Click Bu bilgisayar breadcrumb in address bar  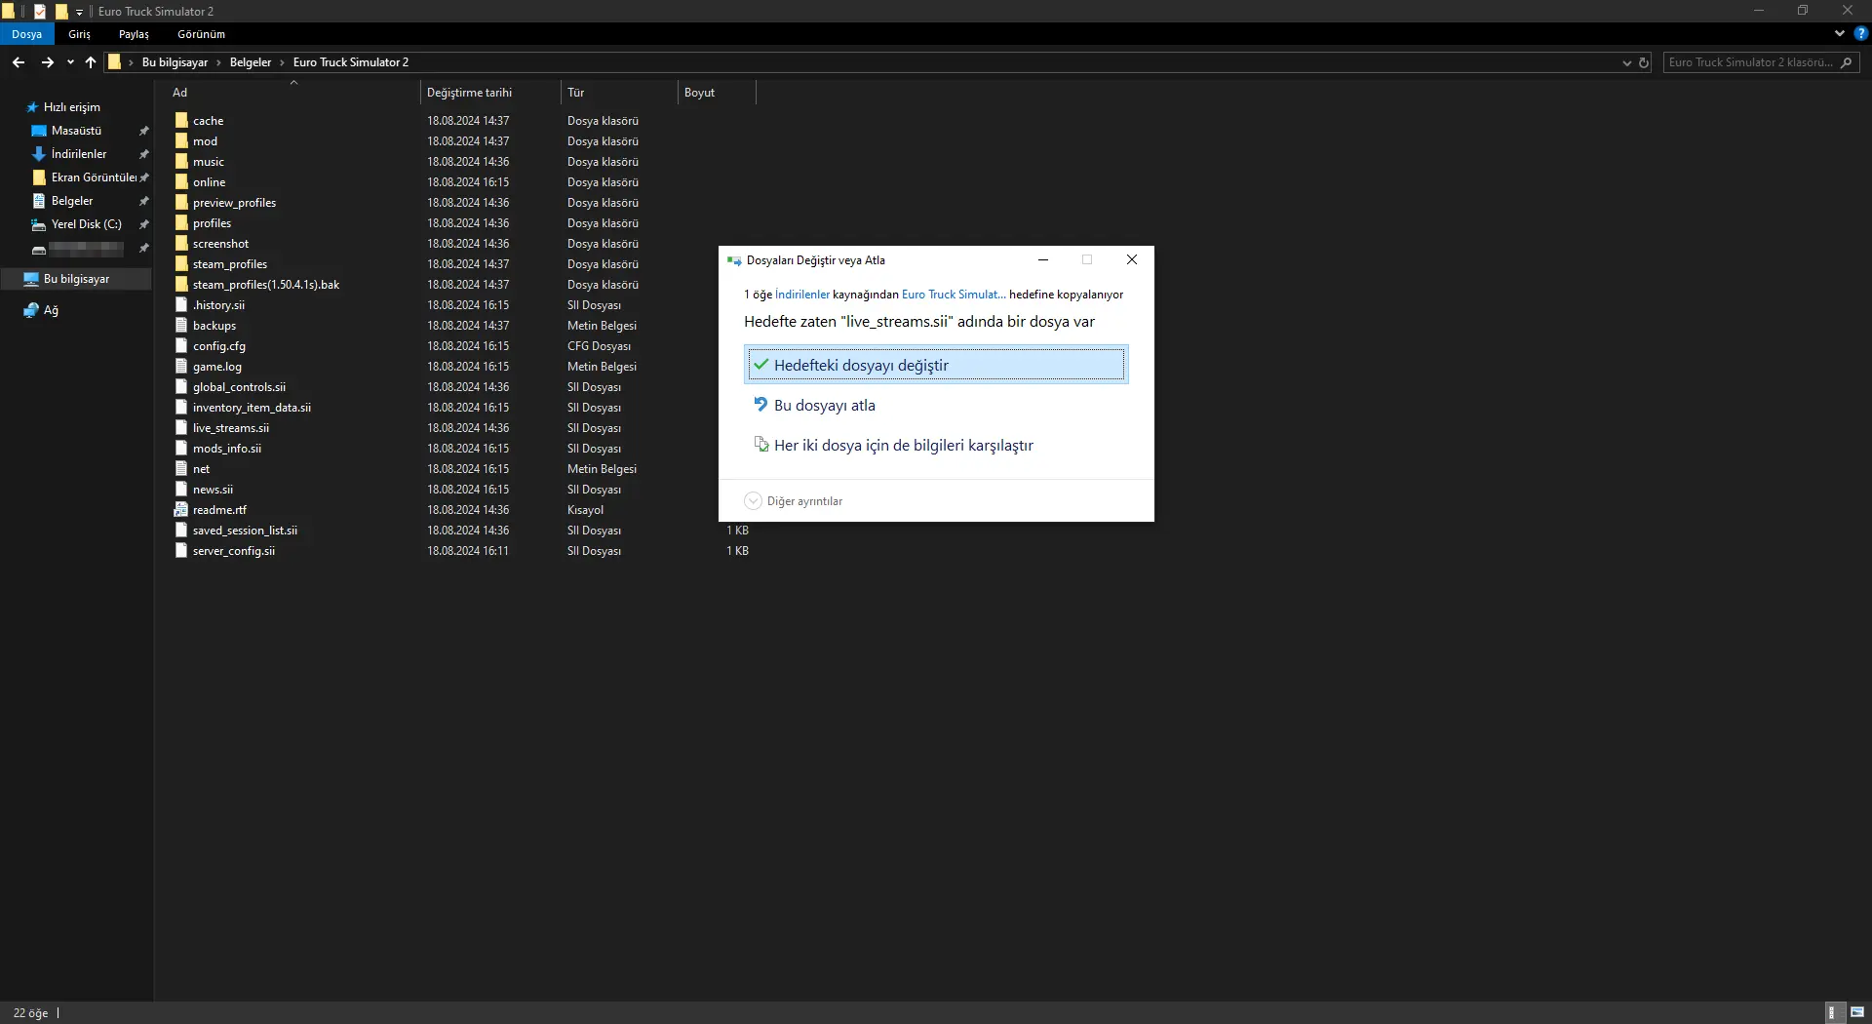[x=175, y=62]
